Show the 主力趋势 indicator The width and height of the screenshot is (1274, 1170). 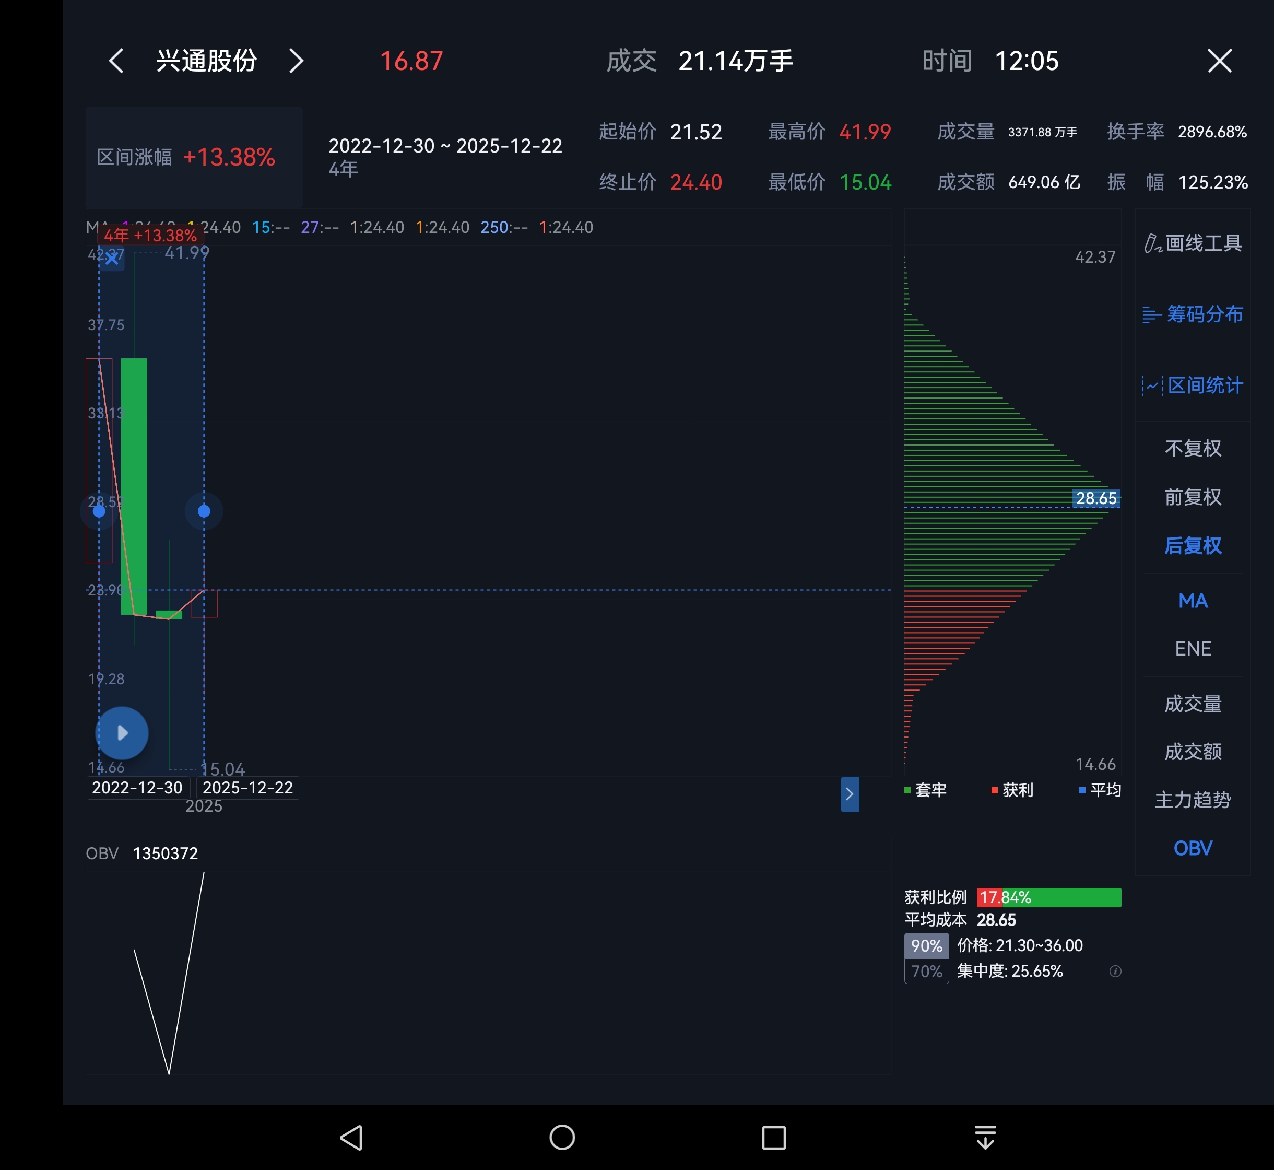click(x=1193, y=800)
